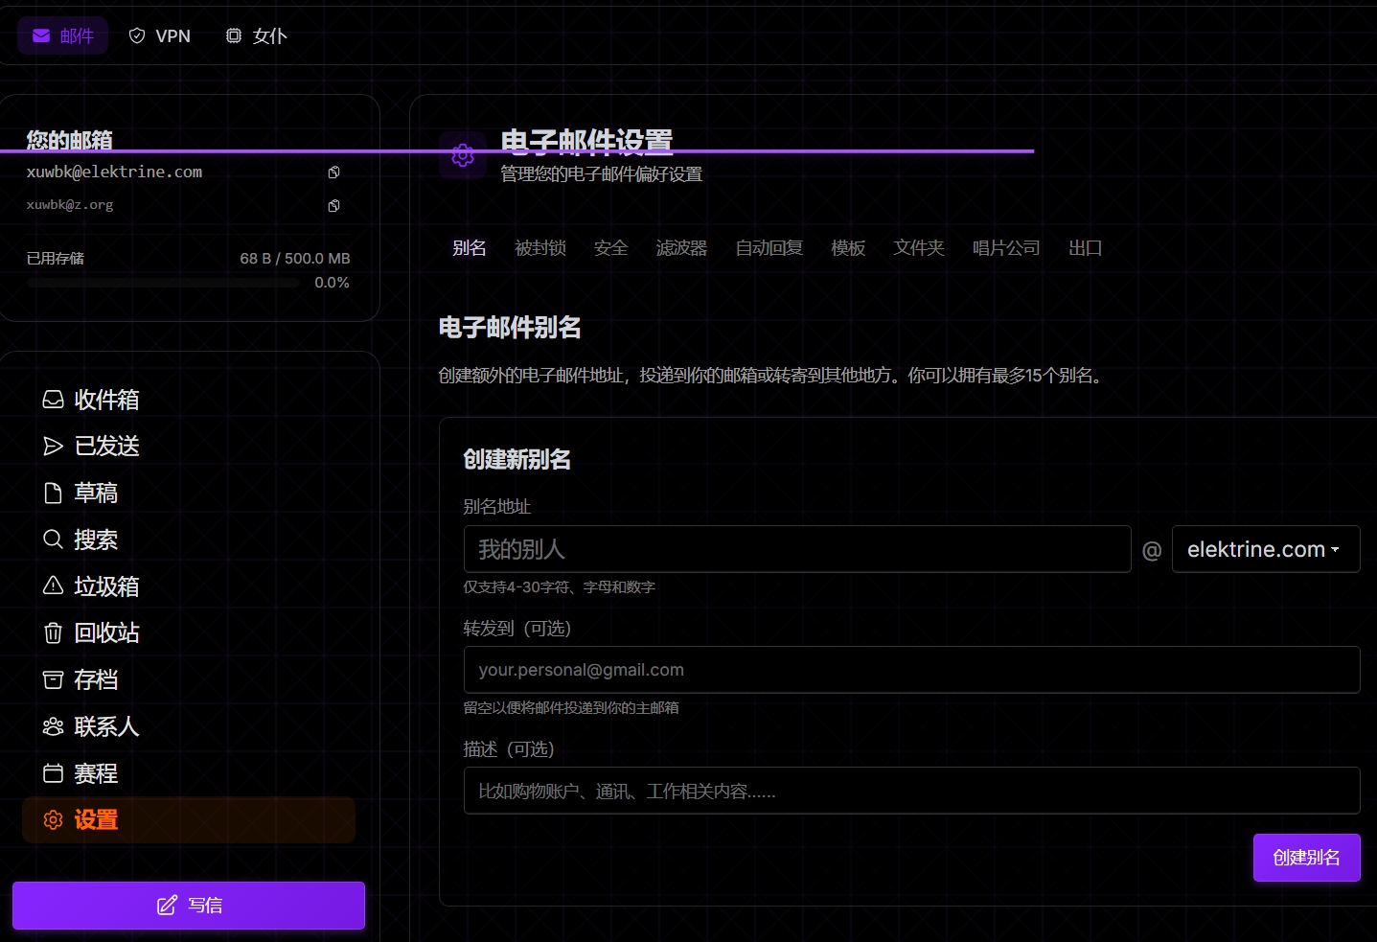
Task: Click the 回收站 trash bin icon
Action: coord(53,632)
